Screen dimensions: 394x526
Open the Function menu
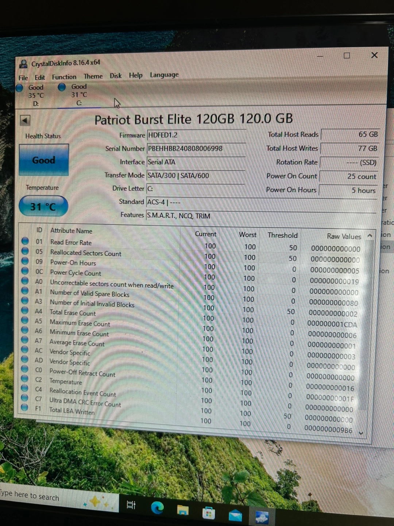pyautogui.click(x=64, y=77)
